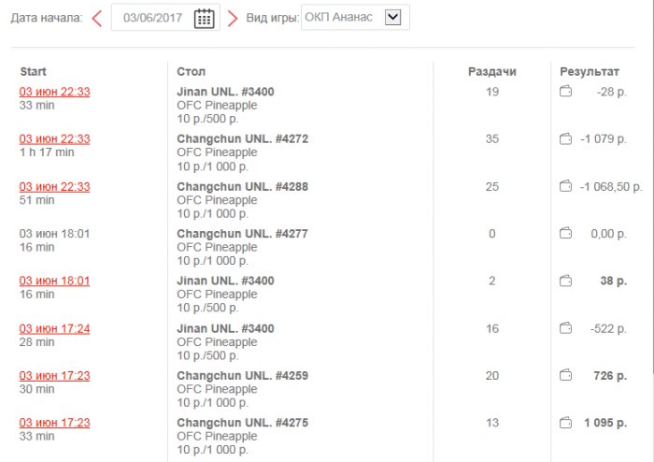Go to the previous start date
Image resolution: width=654 pixels, height=462 pixels.
(x=97, y=19)
